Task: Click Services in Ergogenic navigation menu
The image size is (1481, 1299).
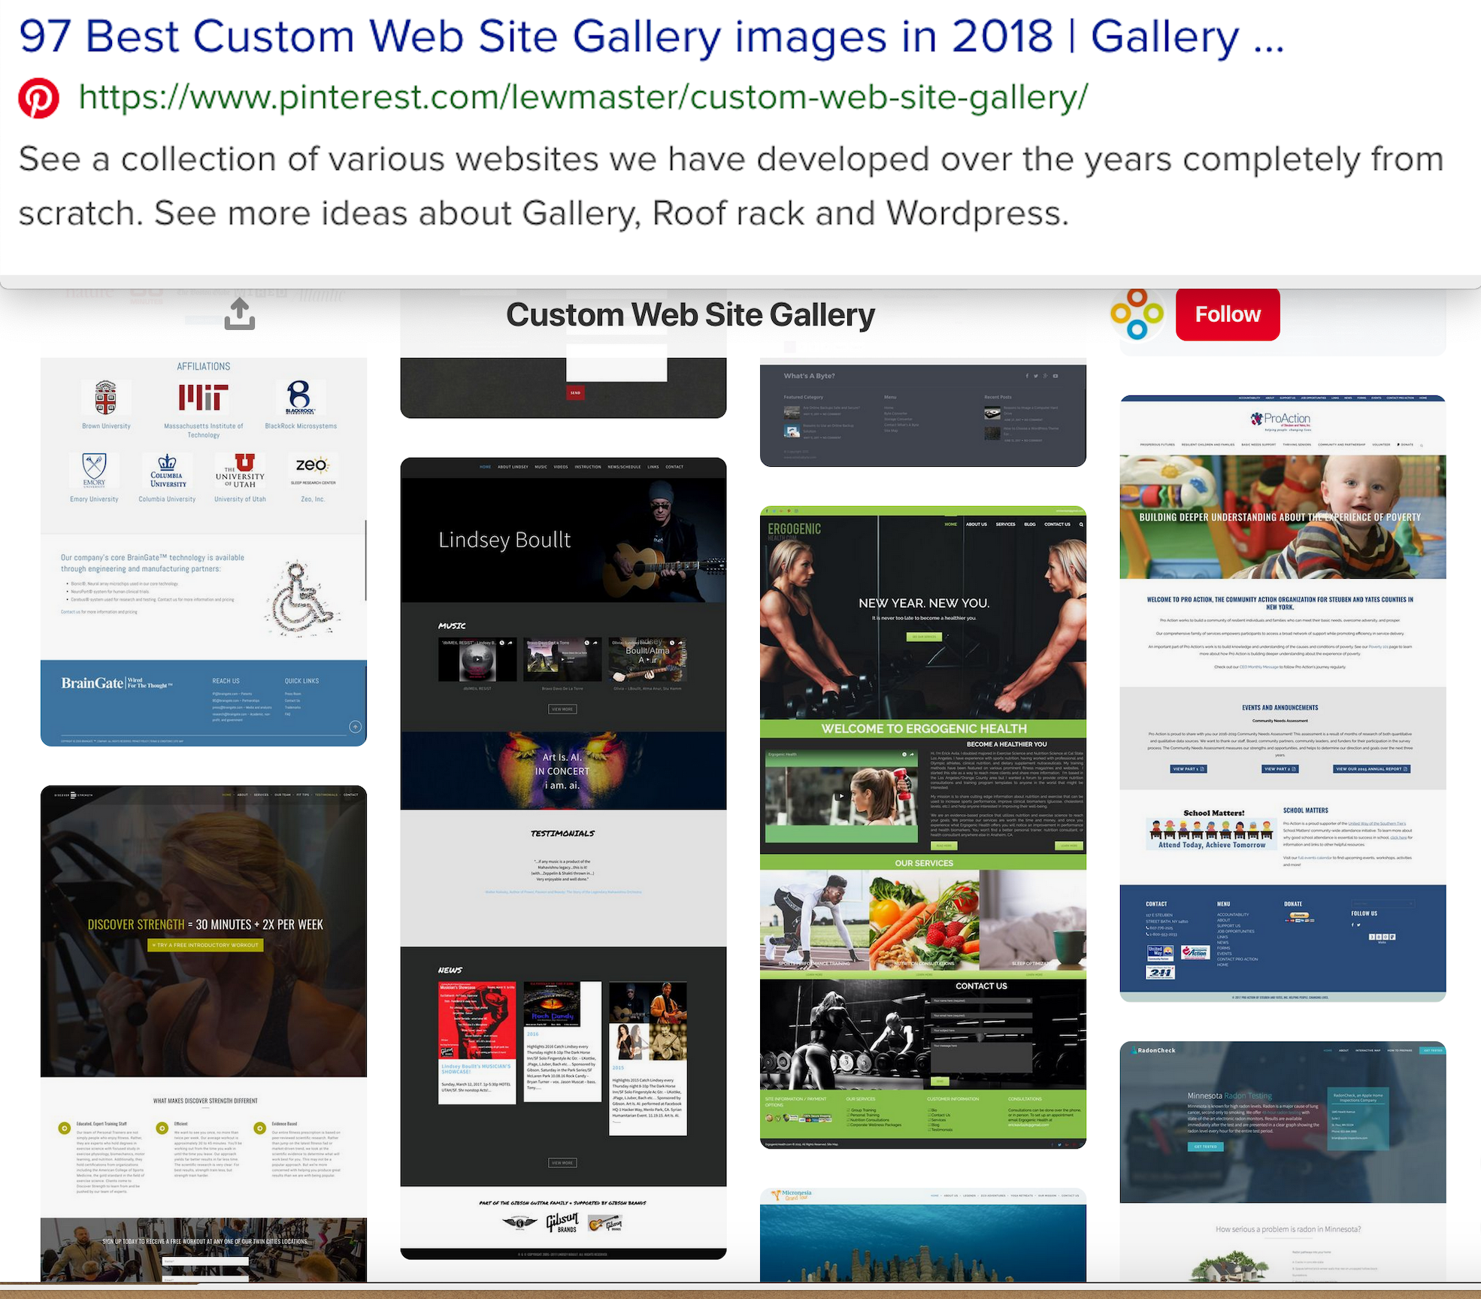Action: pos(1005,524)
